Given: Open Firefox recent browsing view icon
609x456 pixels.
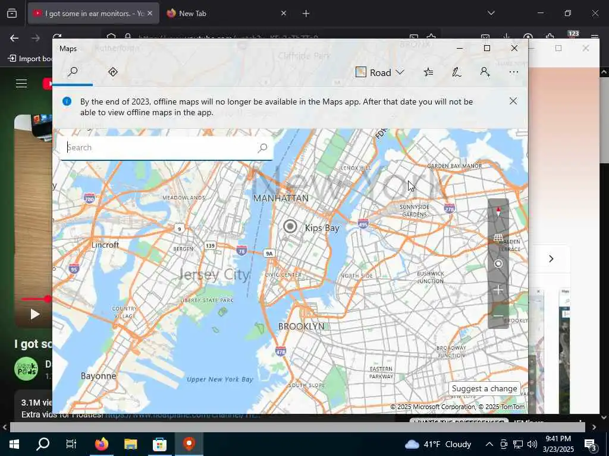Looking at the screenshot, I should click(12, 14).
